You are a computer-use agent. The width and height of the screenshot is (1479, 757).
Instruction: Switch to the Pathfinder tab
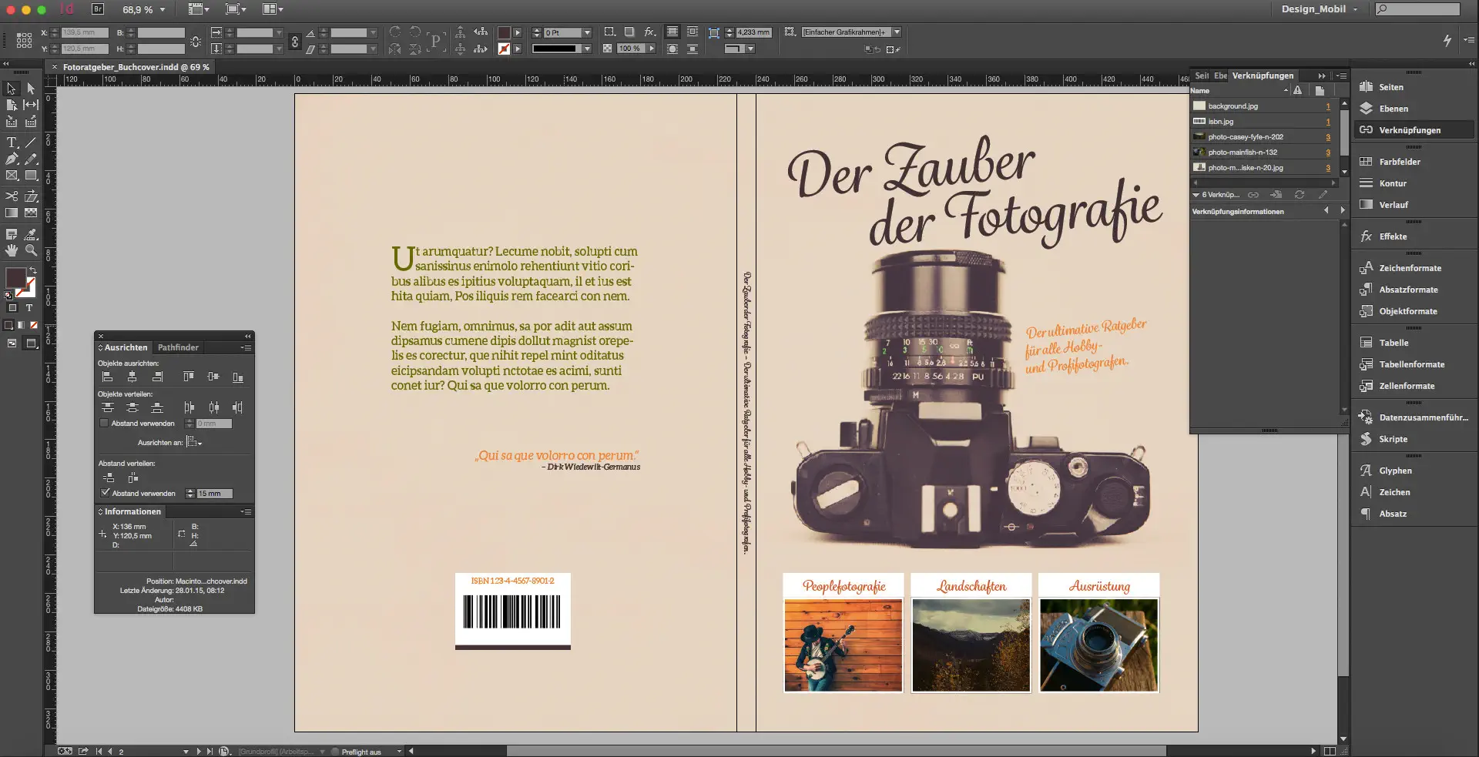coord(178,347)
